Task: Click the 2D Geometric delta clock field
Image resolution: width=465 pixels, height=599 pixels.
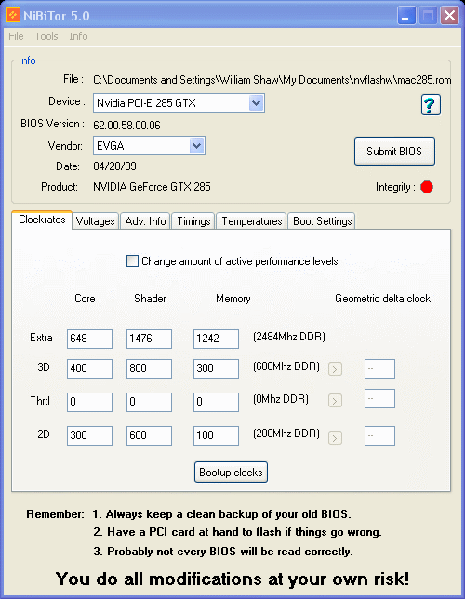Action: click(379, 435)
